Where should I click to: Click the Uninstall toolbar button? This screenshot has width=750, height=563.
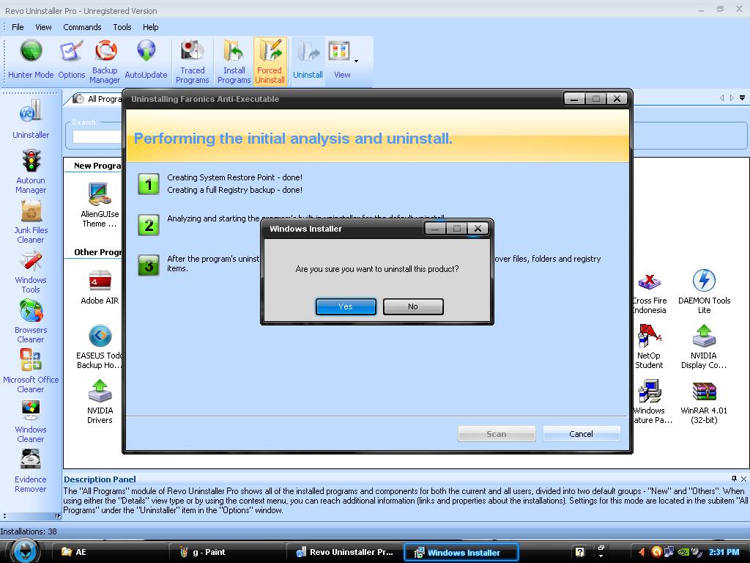(308, 59)
